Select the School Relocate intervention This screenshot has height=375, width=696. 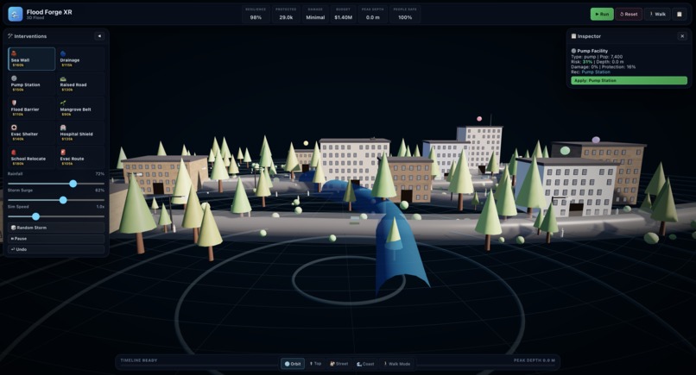(31, 158)
